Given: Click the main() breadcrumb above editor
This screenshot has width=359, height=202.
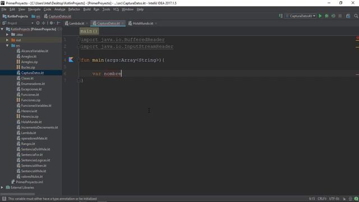Looking at the screenshot, I should pyautogui.click(x=89, y=31).
